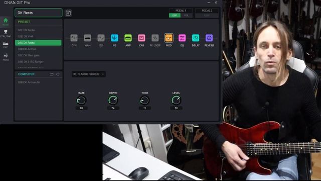Click the TONE value field showing 11
This screenshot has width=321, height=181.
click(x=144, y=108)
